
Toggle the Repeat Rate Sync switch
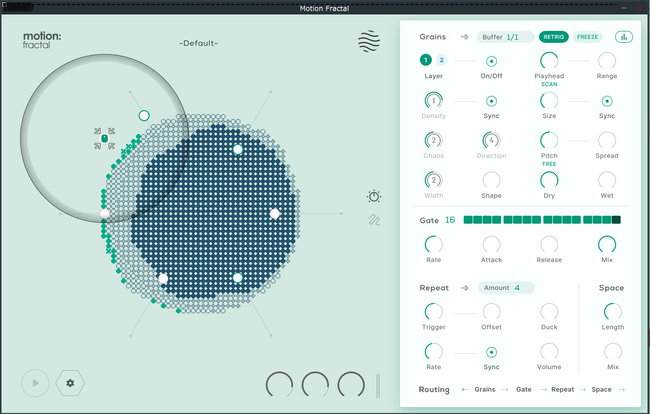[x=492, y=352]
